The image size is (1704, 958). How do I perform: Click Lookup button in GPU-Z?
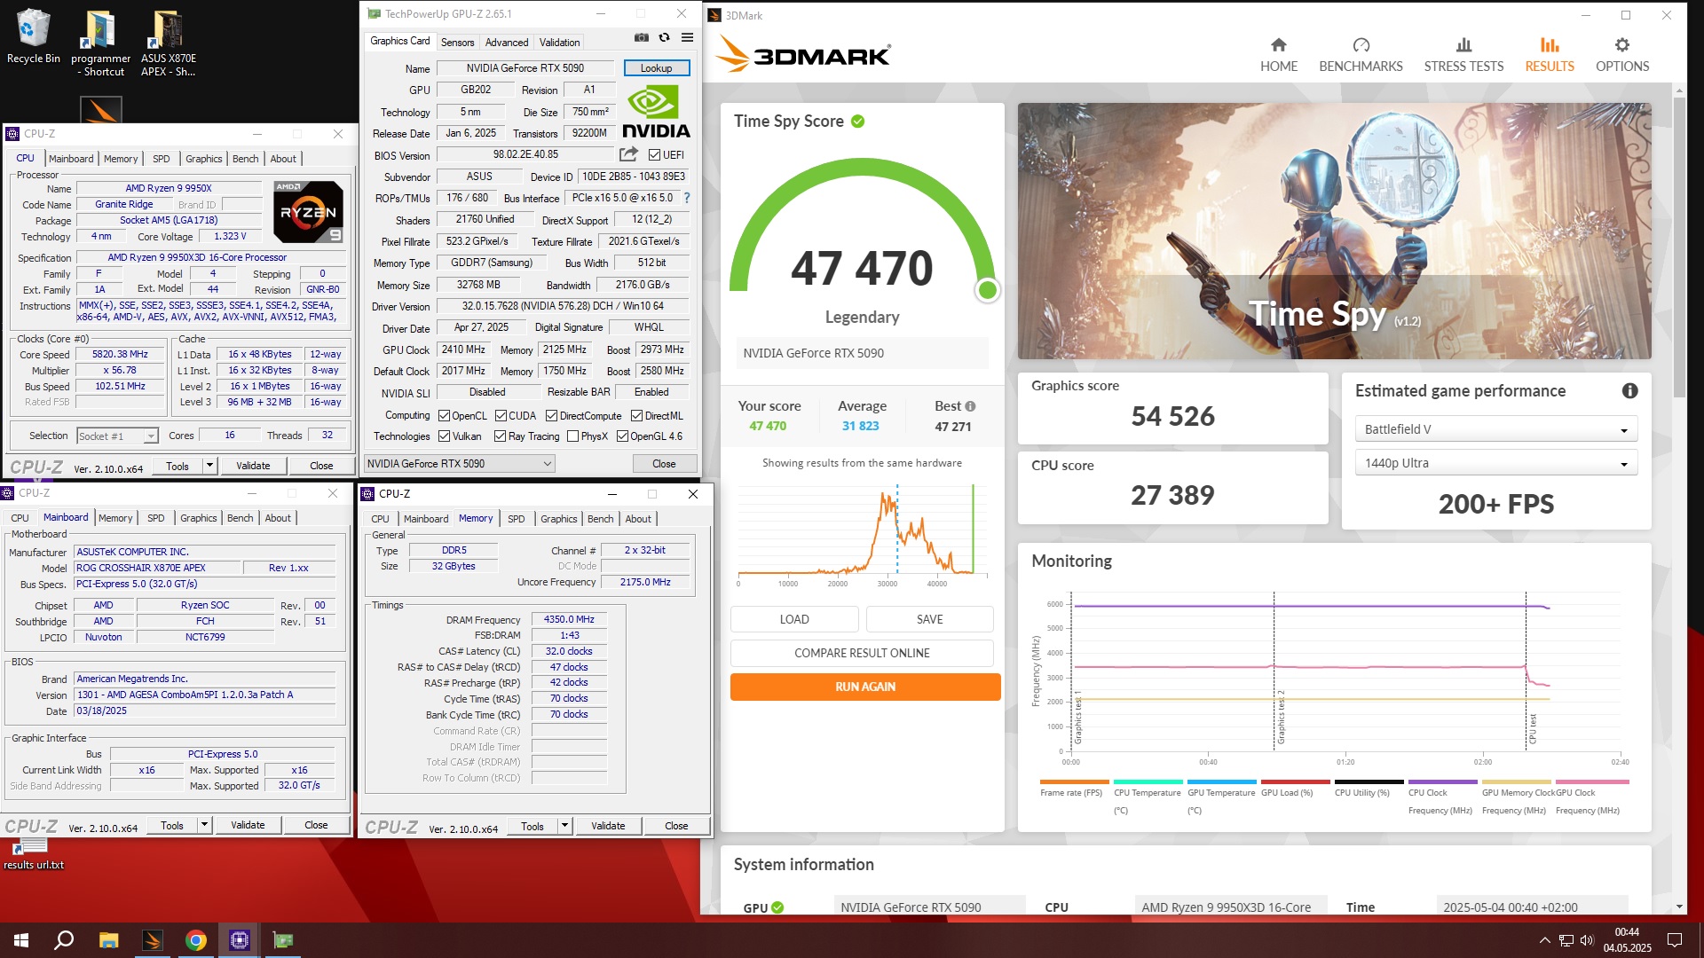(x=656, y=68)
